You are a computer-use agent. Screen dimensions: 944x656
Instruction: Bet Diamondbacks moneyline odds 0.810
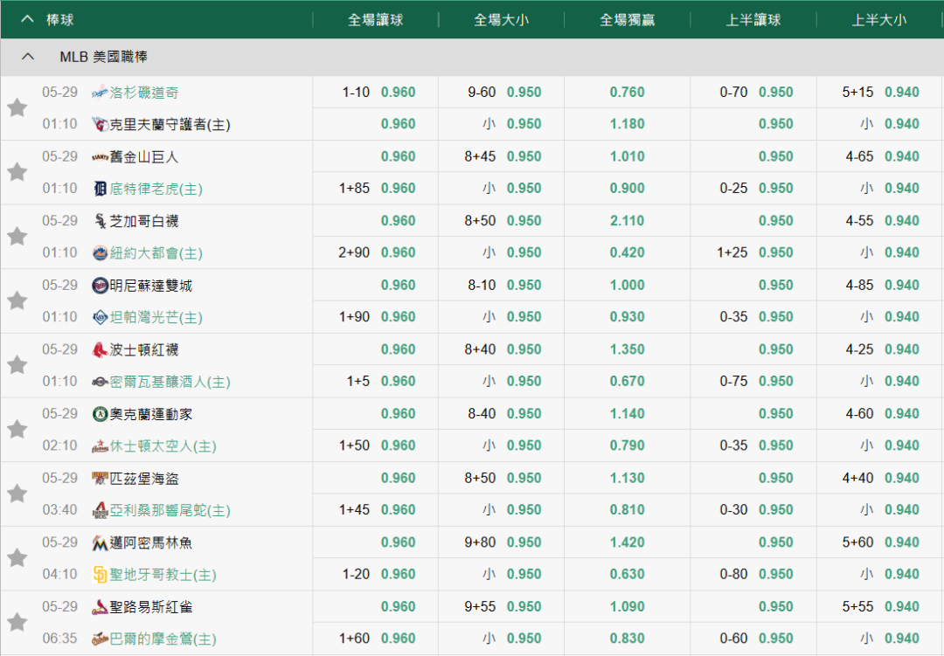[x=627, y=510]
